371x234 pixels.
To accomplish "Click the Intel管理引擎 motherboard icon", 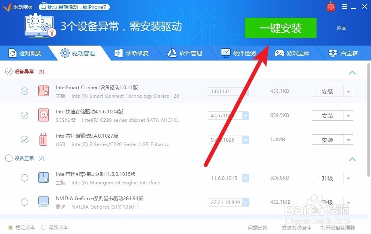I will click(44, 178).
